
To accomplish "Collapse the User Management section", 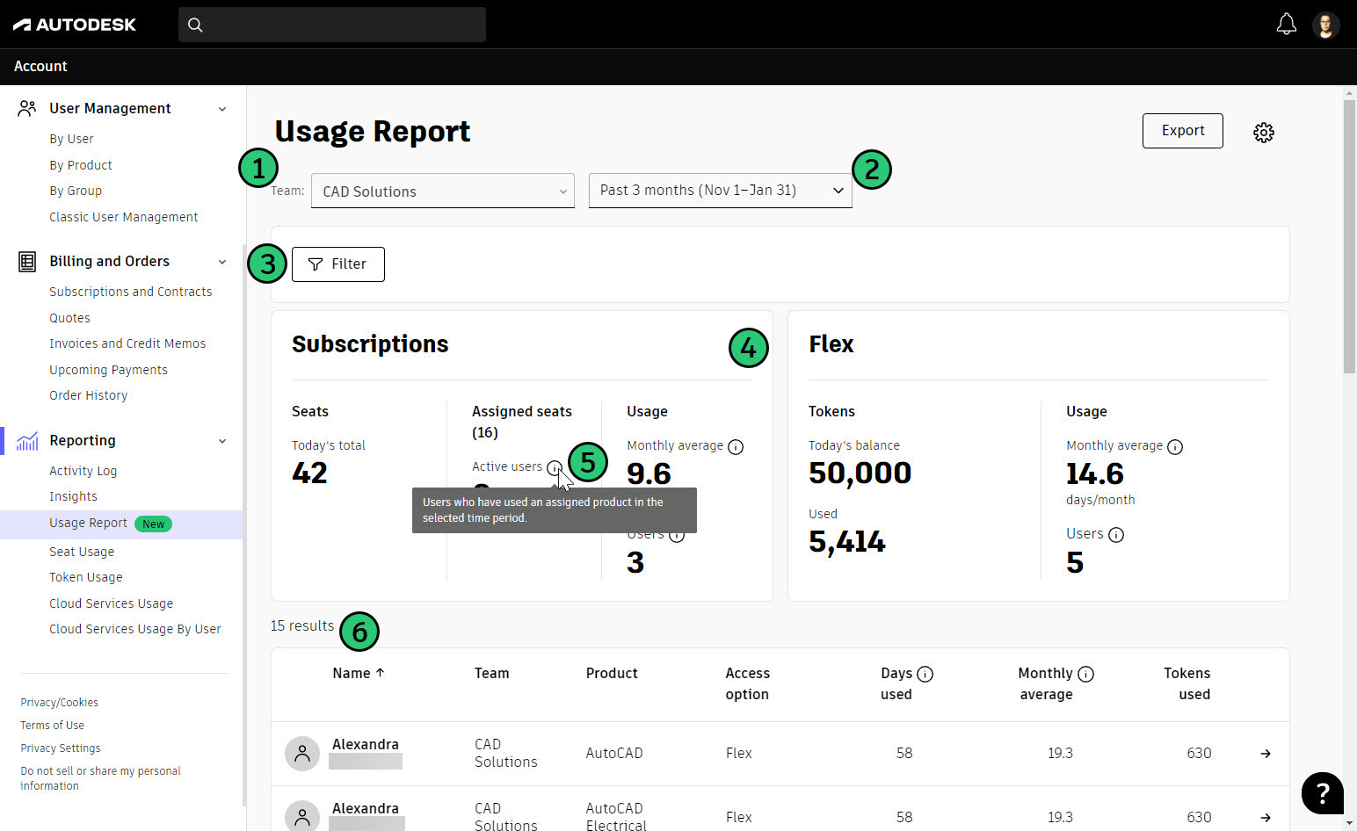I will pos(222,109).
